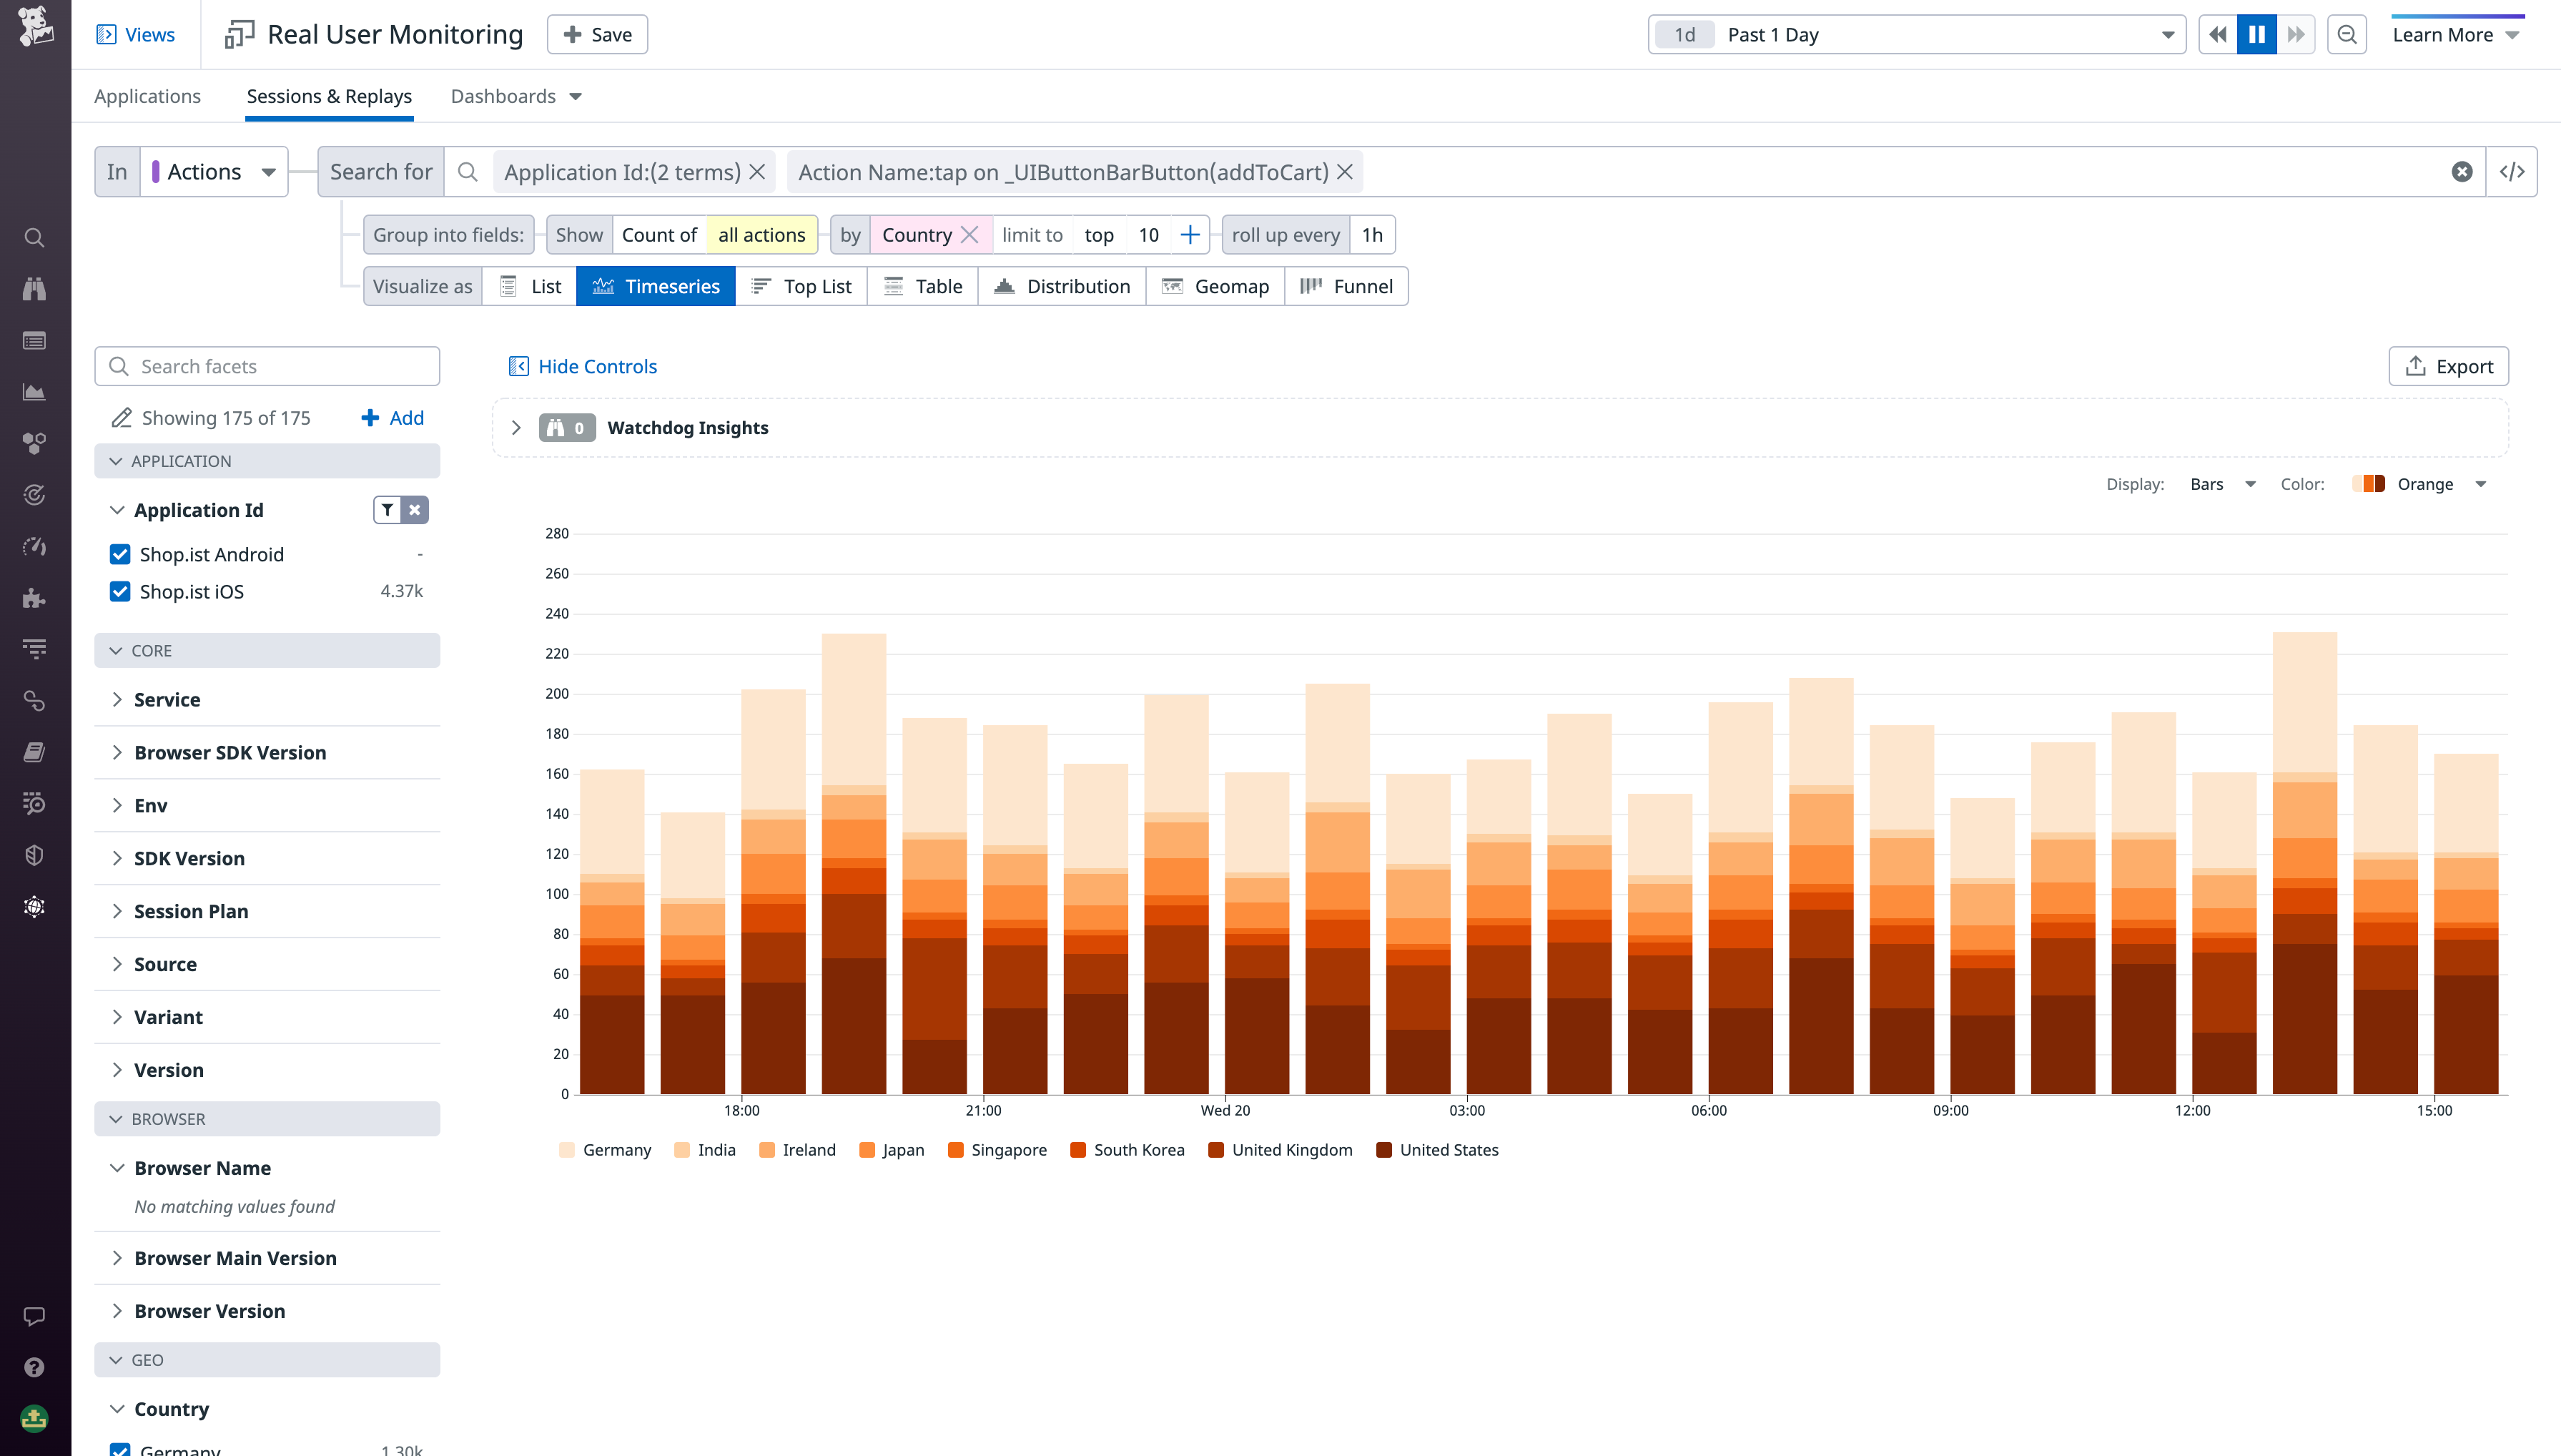Expand the Browser Version facet

coord(209,1310)
